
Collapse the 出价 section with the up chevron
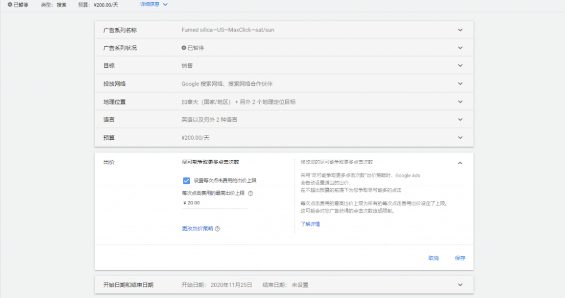(x=460, y=163)
